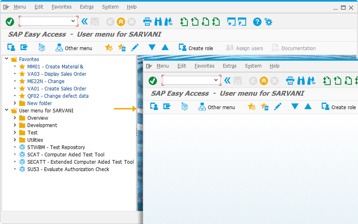
Task: Click the Find binoculars icon in the front window
Action: pyautogui.click(x=301, y=81)
